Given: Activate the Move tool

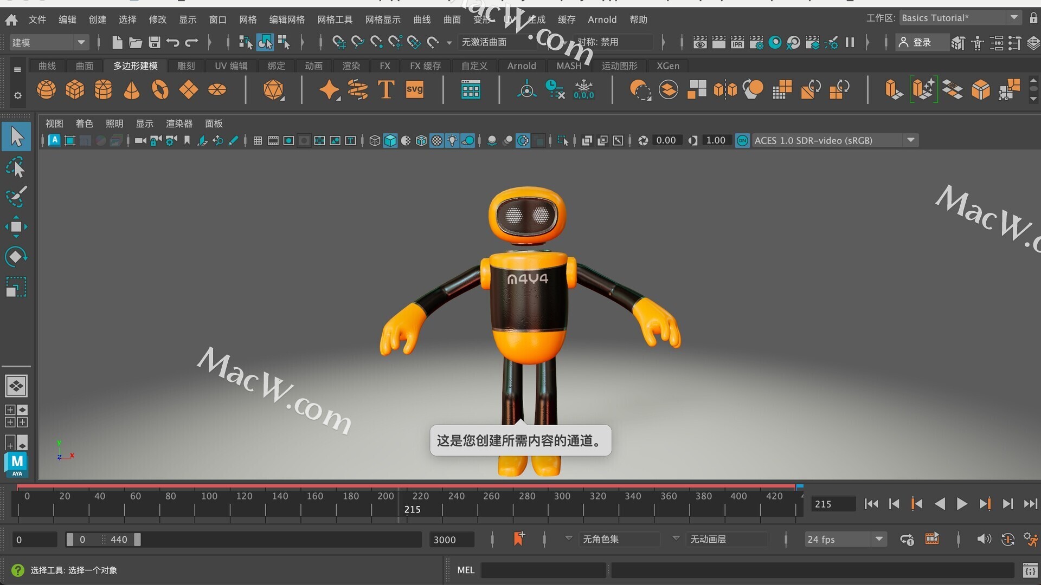Looking at the screenshot, I should pyautogui.click(x=16, y=227).
